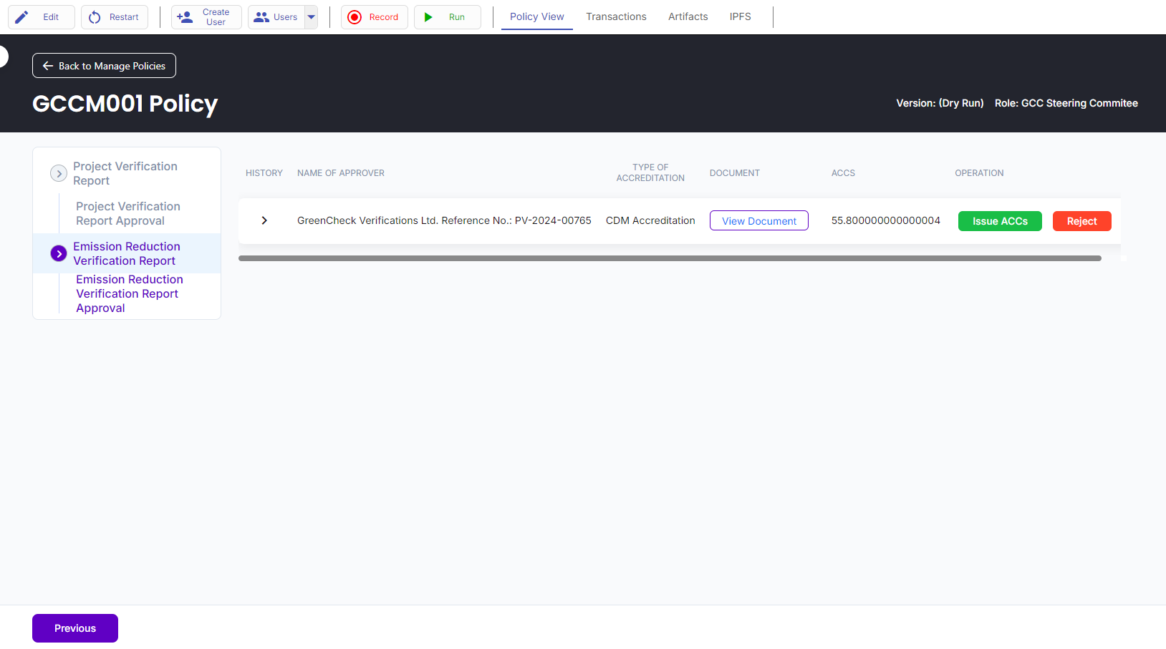Select the IPFS tab

pos(740,16)
